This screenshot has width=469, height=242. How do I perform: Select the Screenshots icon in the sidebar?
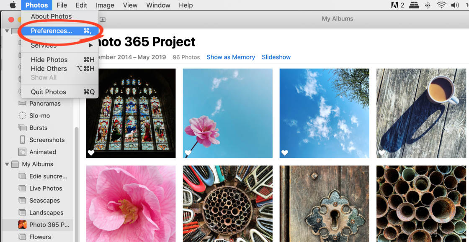23,140
